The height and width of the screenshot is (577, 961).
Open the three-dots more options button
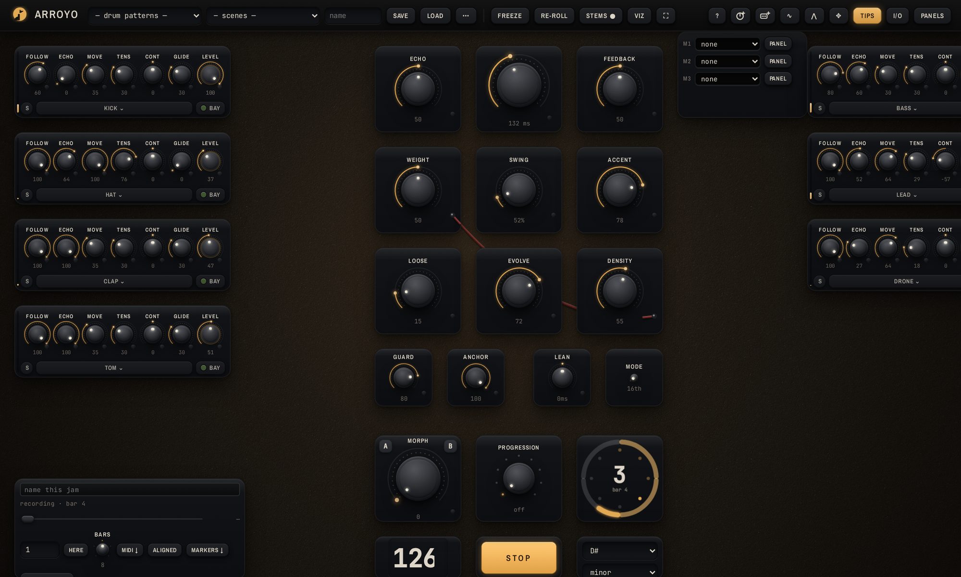click(x=466, y=16)
